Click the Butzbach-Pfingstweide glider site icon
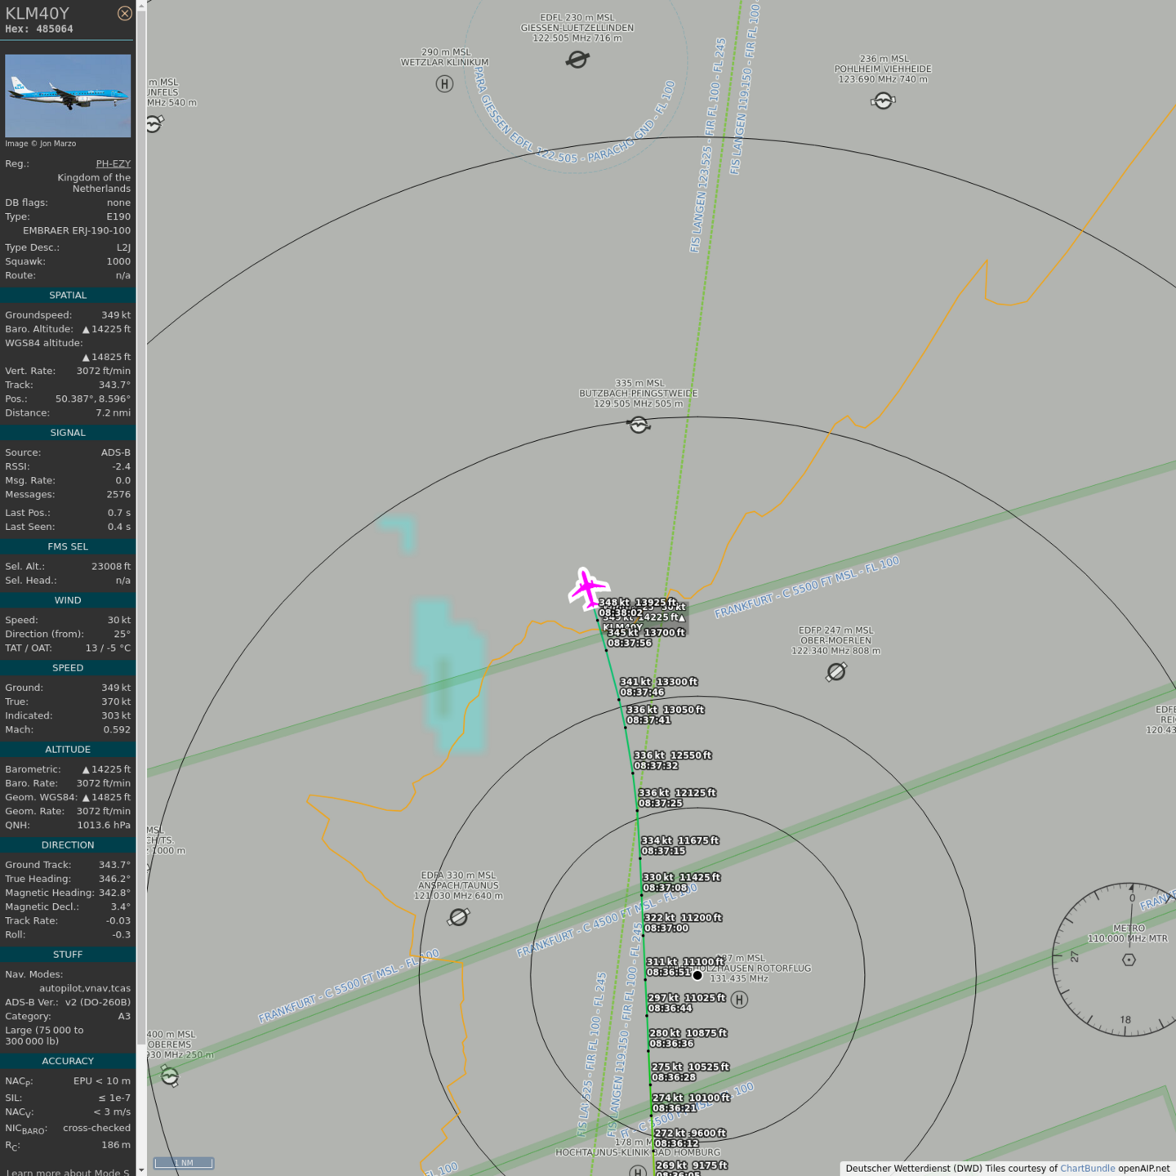 click(x=639, y=425)
